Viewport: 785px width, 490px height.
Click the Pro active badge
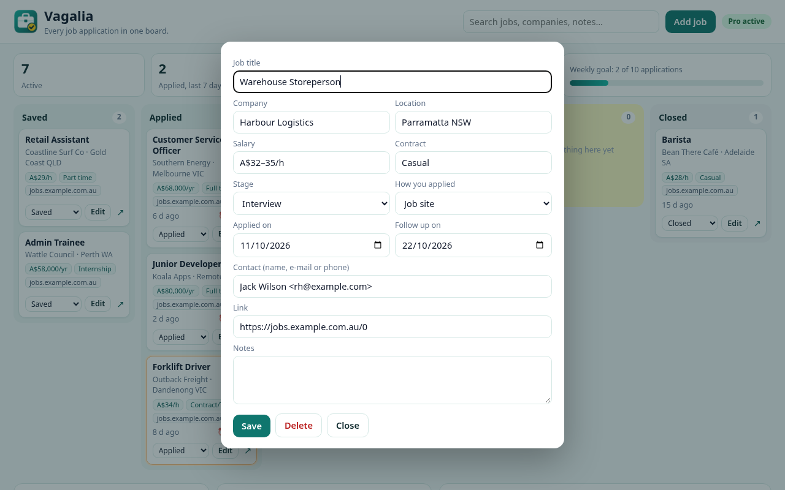746,21
